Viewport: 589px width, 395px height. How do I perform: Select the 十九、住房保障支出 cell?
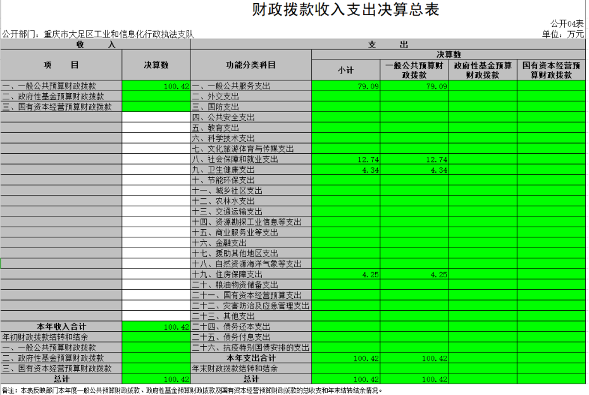[251, 275]
